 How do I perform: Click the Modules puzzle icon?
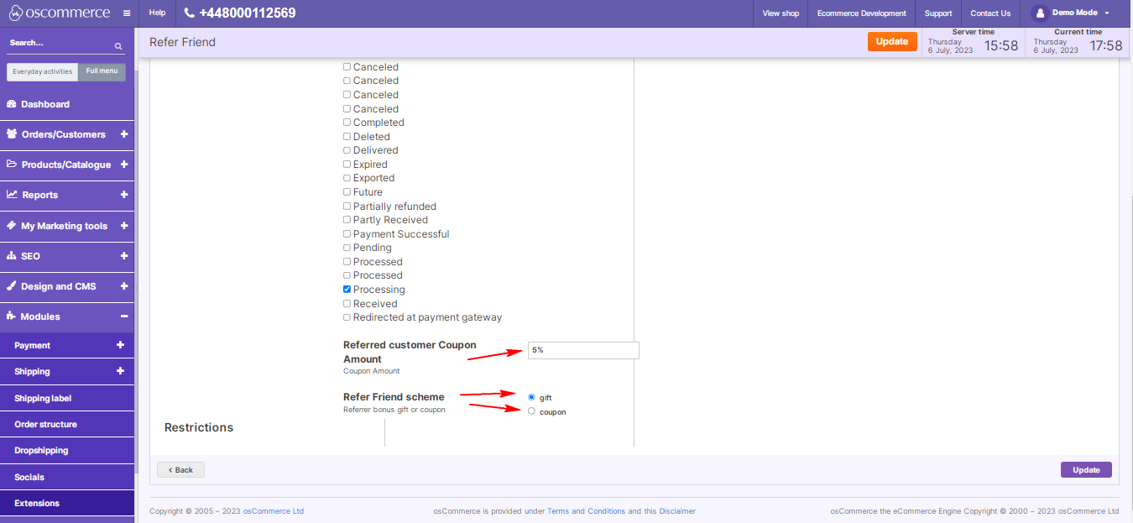[12, 316]
